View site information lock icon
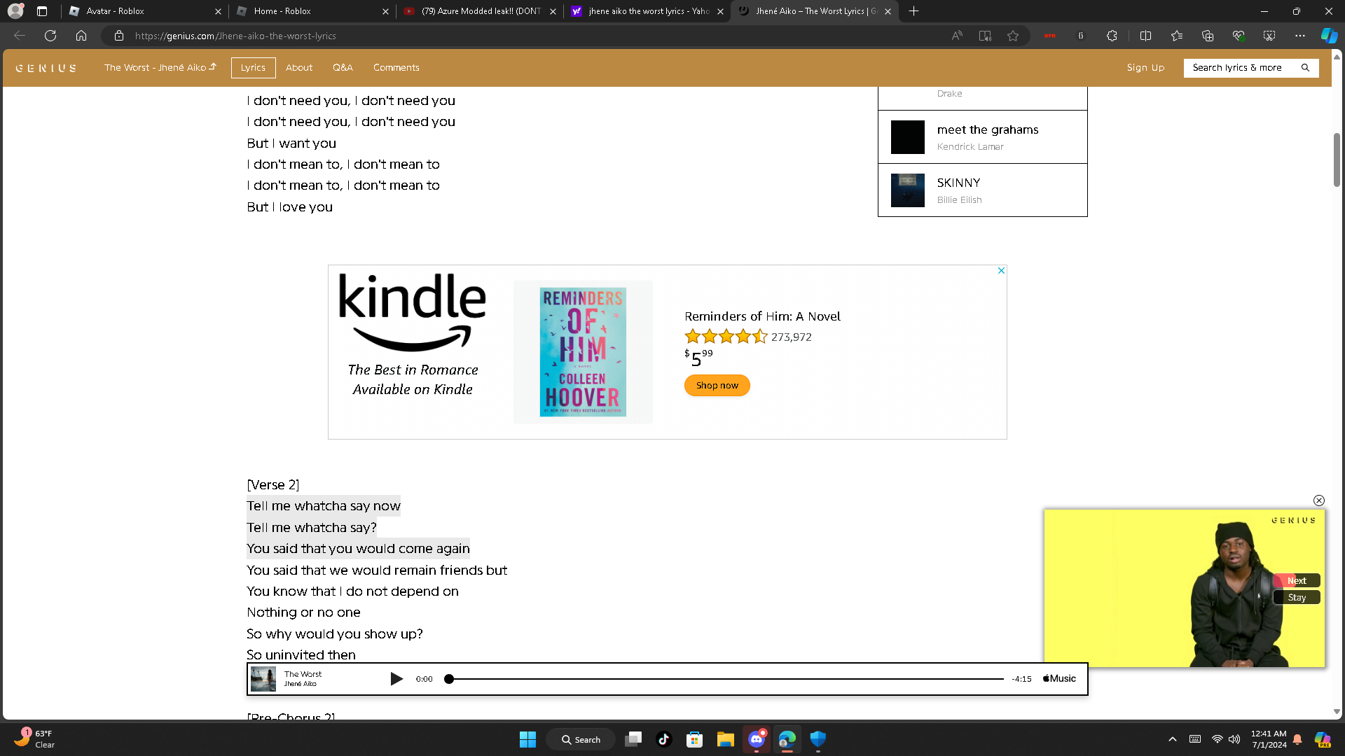1345x756 pixels. (119, 36)
